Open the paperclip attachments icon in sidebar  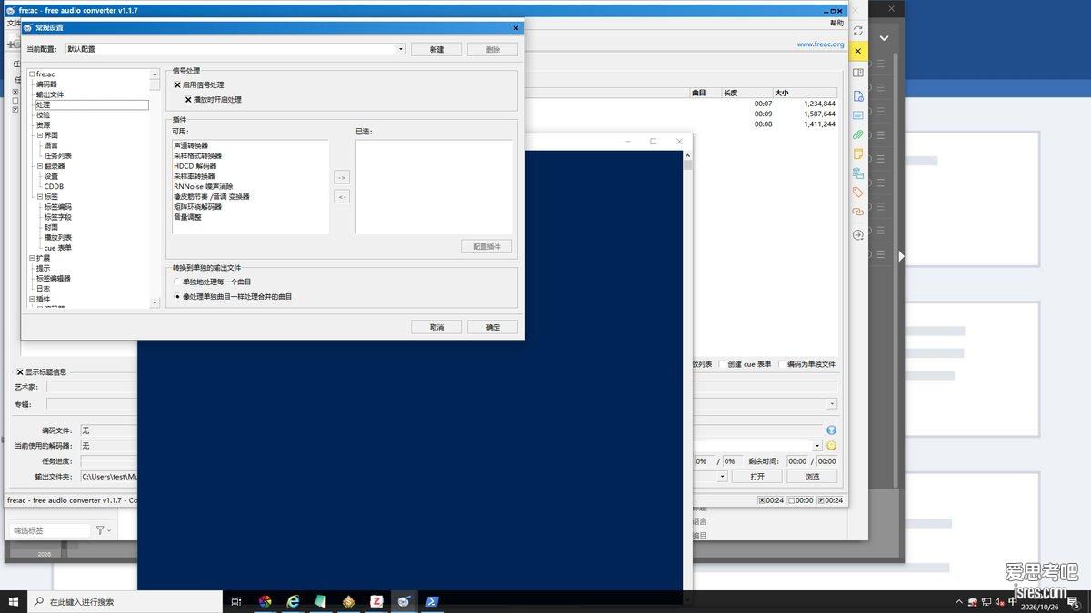[857, 134]
